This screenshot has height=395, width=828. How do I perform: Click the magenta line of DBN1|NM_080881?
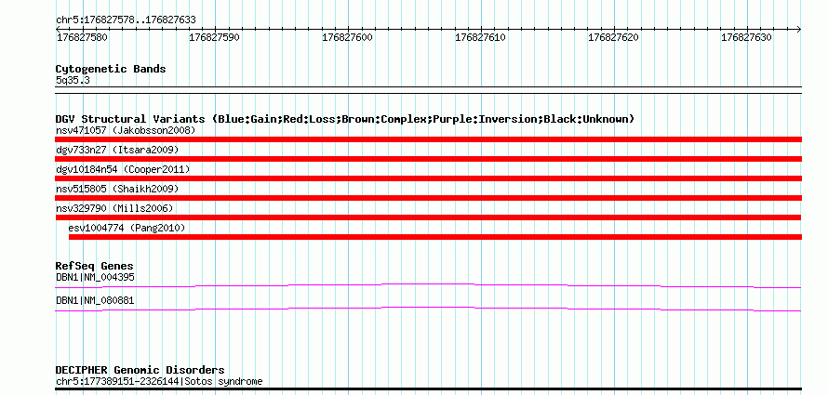pos(428,309)
